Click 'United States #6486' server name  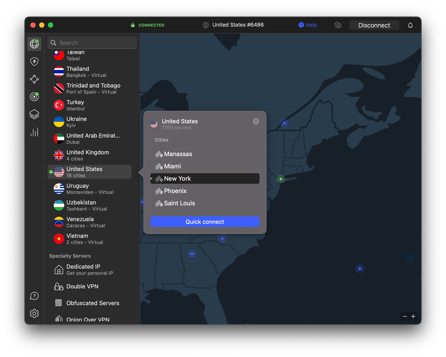pos(238,25)
